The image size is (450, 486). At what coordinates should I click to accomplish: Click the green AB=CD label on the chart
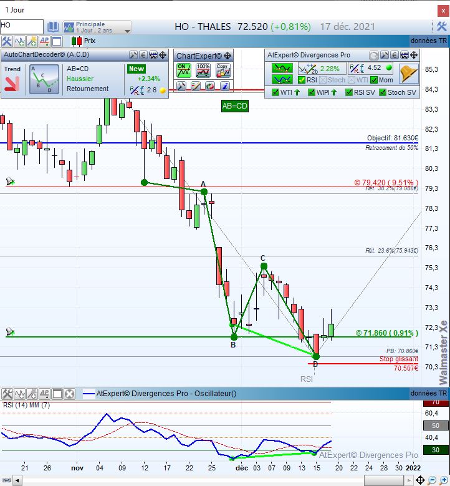[235, 106]
